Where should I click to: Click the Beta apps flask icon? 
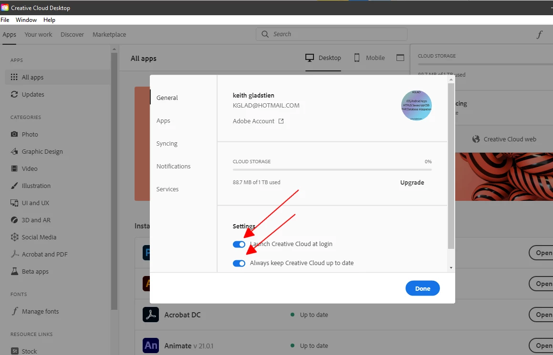pos(14,271)
